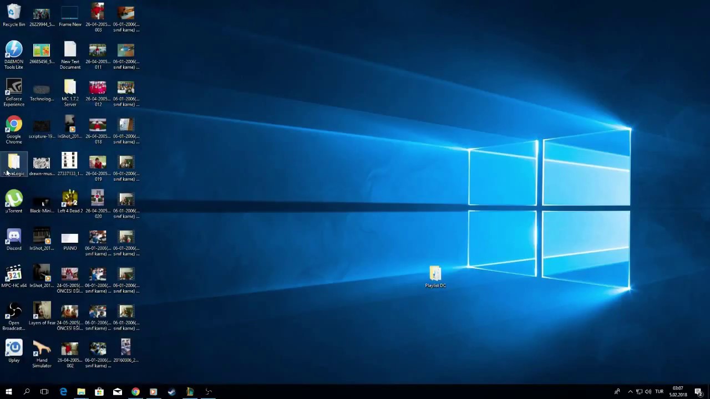Select the Hand Simulator shortcut
Image resolution: width=710 pixels, height=399 pixels.
42,354
